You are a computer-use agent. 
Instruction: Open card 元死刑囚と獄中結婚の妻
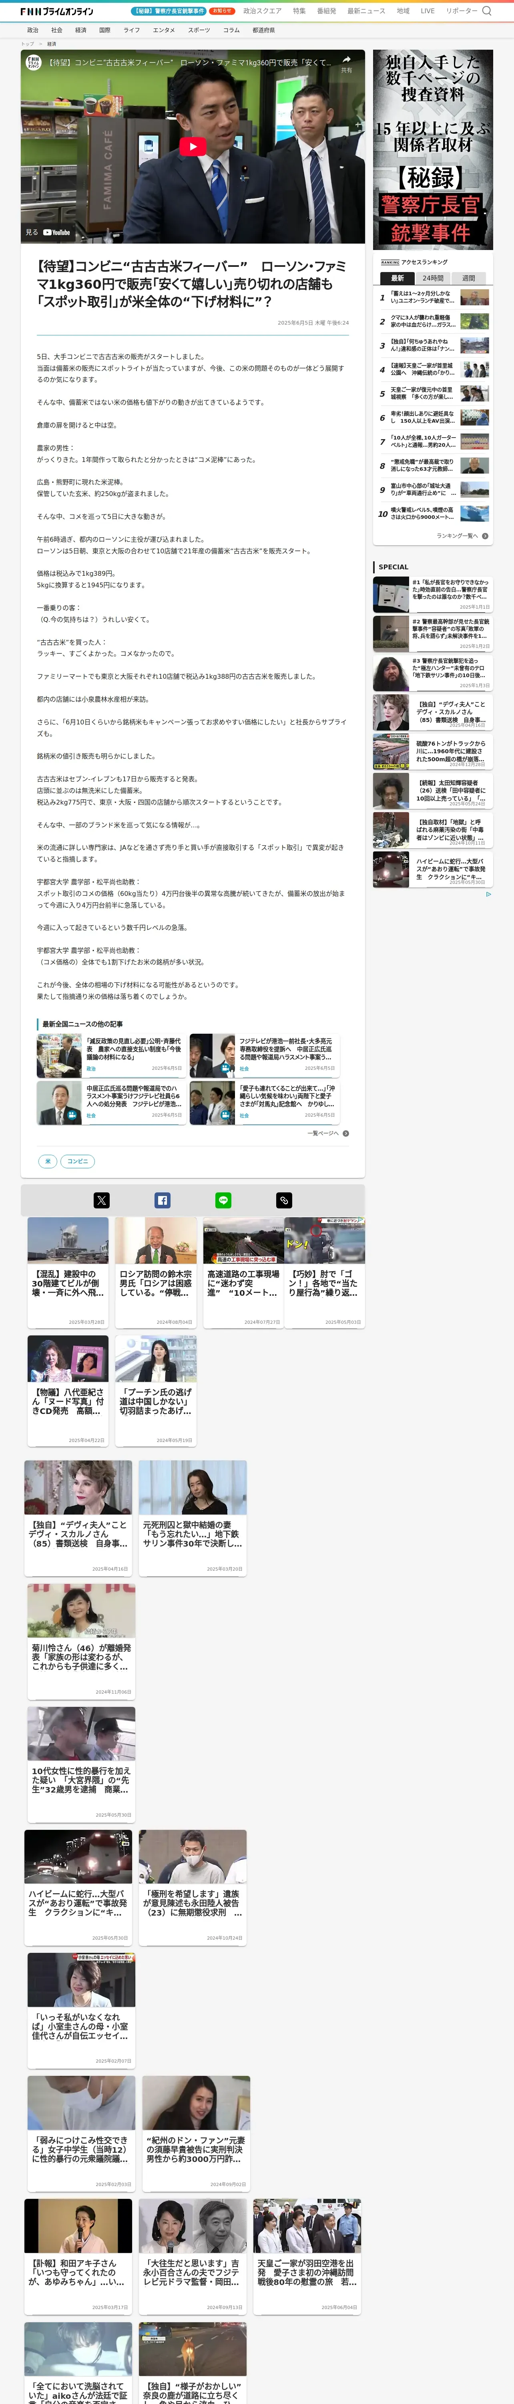(x=193, y=1519)
